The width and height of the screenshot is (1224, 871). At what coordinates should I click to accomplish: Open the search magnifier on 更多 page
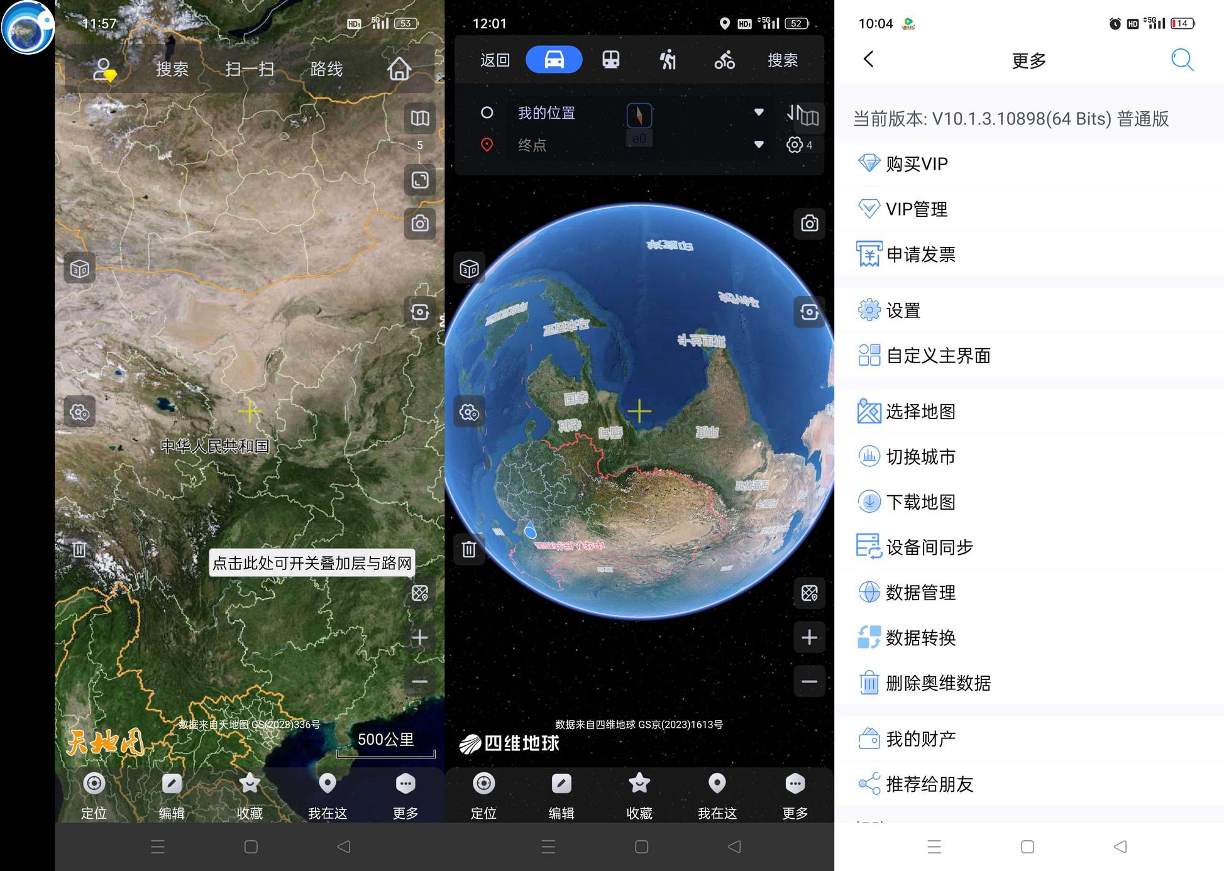[x=1182, y=60]
